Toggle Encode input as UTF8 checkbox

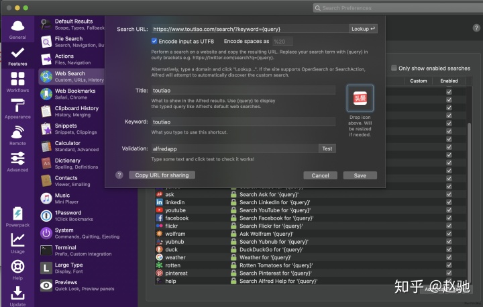154,41
